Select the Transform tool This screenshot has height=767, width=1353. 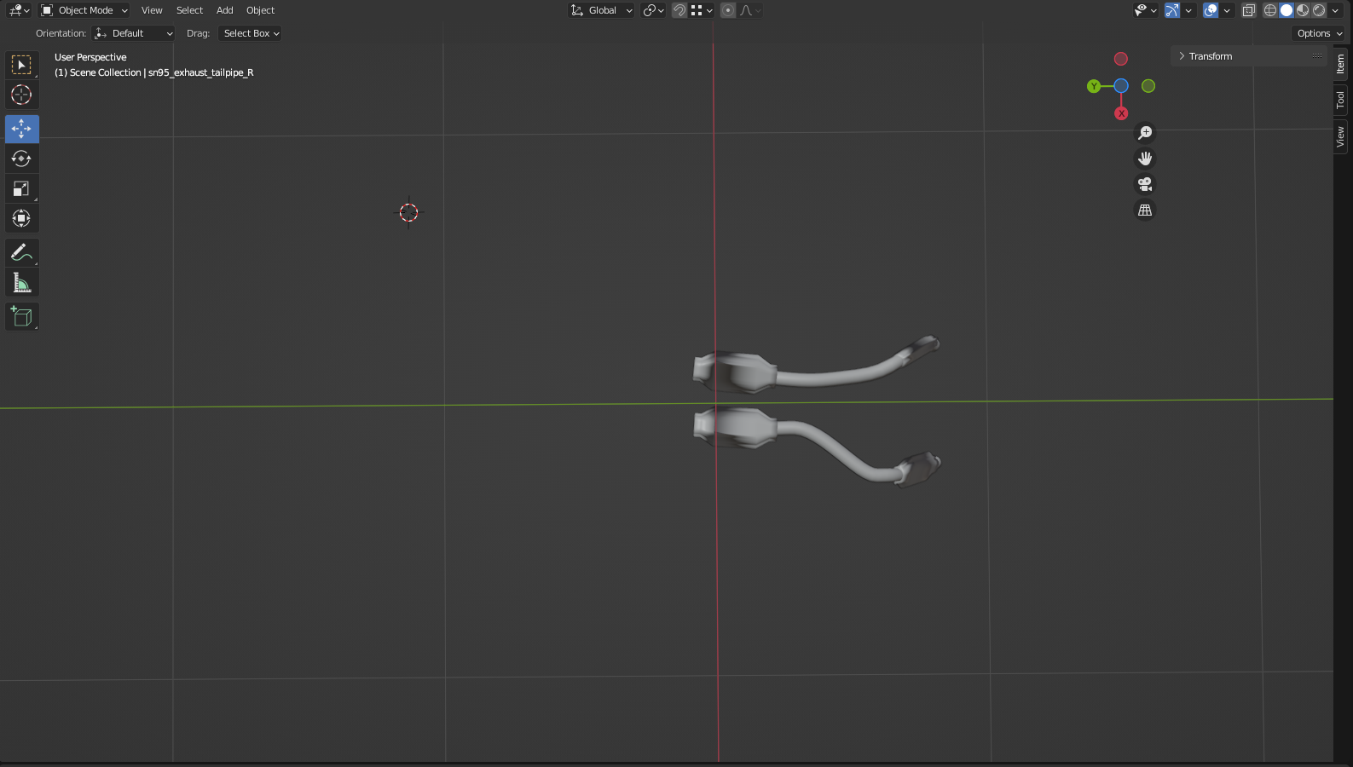(x=21, y=218)
